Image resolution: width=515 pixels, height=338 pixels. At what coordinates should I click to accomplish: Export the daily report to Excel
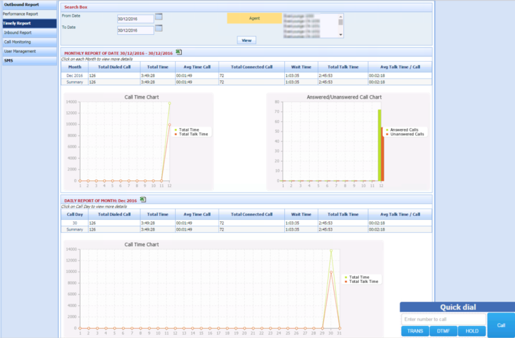143,200
